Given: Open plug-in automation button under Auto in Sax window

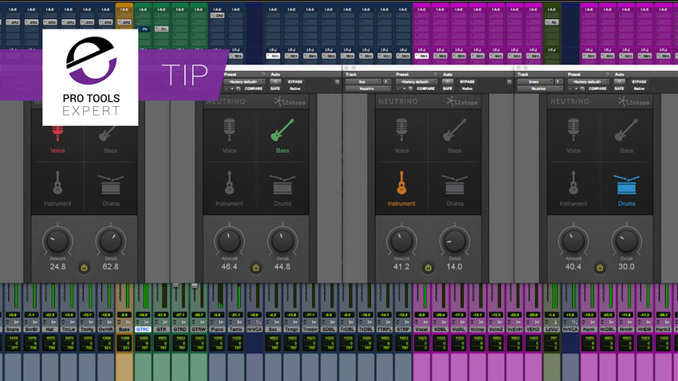Looking at the screenshot, I should coord(447,81).
